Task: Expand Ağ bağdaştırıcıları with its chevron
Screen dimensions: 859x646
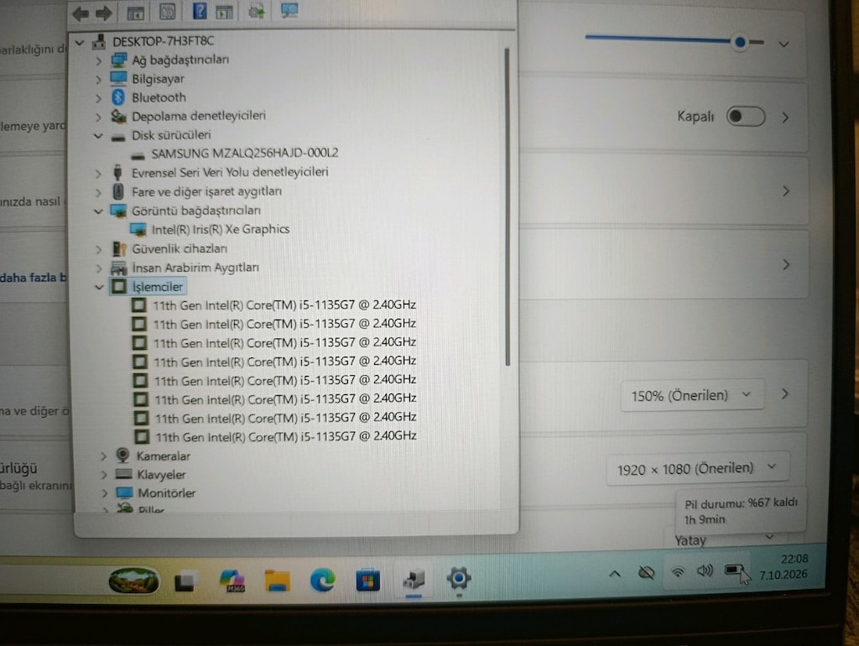Action: [x=98, y=60]
